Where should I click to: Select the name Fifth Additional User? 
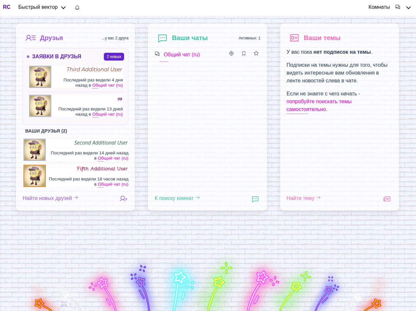(102, 169)
